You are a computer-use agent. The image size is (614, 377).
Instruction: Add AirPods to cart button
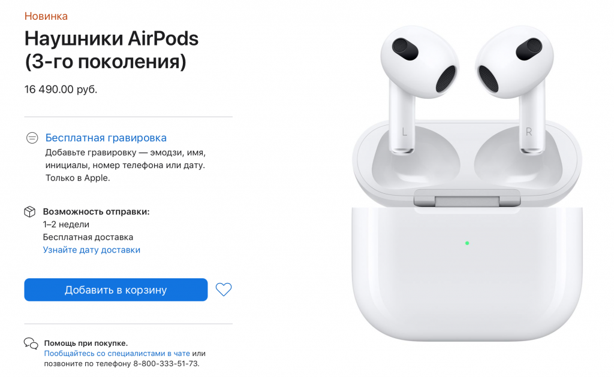click(116, 290)
